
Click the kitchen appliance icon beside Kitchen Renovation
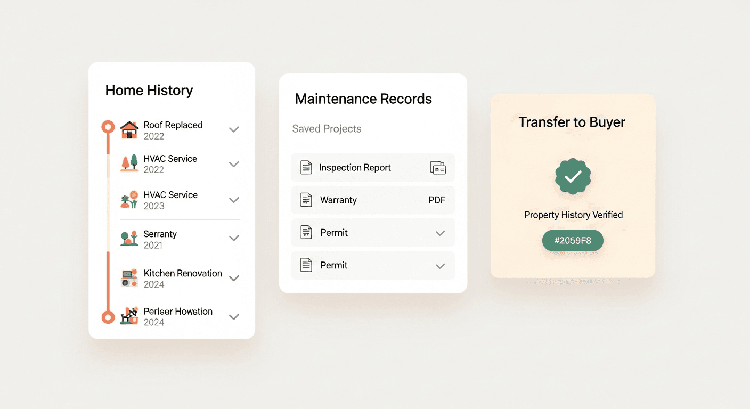pos(129,278)
